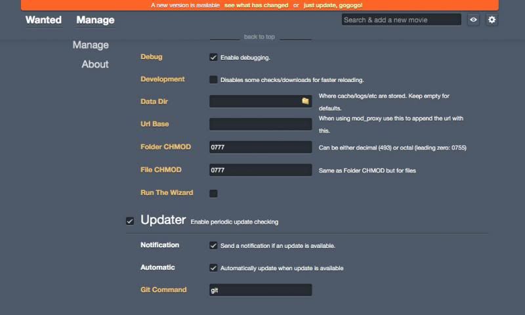Check the Run The Wizard checkbox

pos(213,194)
